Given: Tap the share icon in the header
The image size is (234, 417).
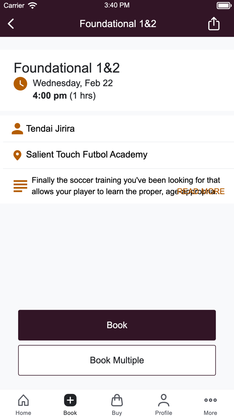Looking at the screenshot, I should (x=214, y=24).
